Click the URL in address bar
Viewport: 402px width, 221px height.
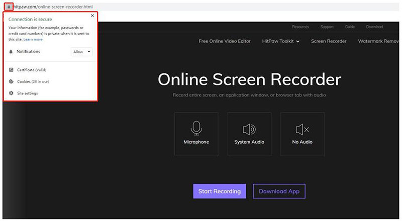click(53, 7)
